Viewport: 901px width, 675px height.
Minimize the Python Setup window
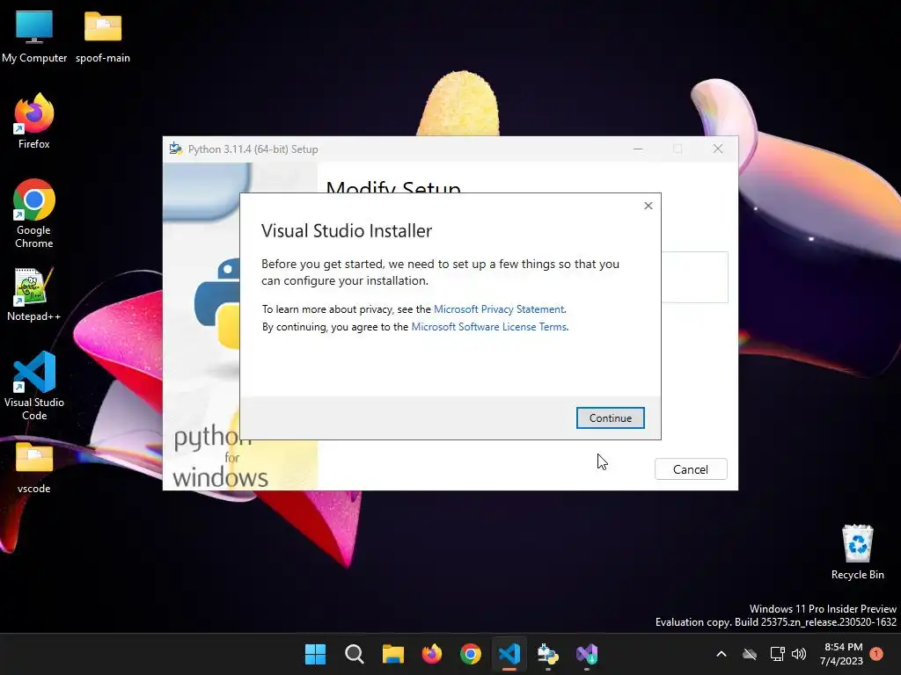point(638,149)
